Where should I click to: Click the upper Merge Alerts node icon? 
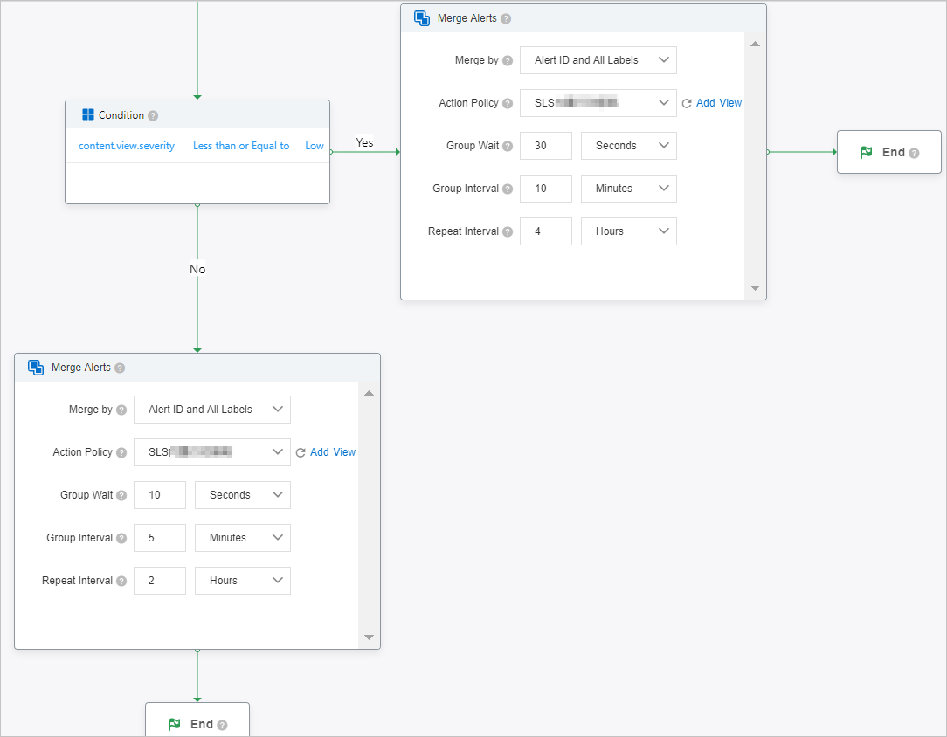click(422, 18)
